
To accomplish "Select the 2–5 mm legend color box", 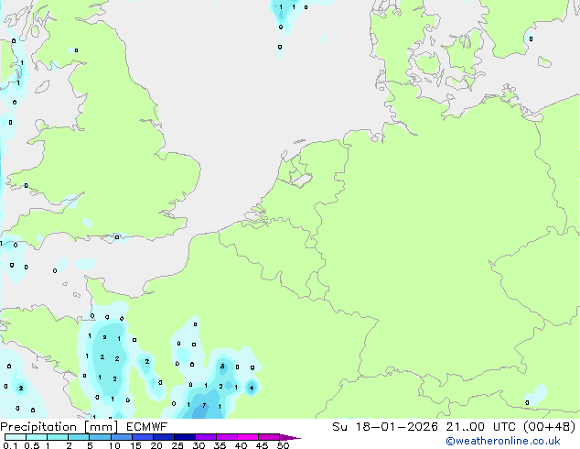I will coord(79,437).
